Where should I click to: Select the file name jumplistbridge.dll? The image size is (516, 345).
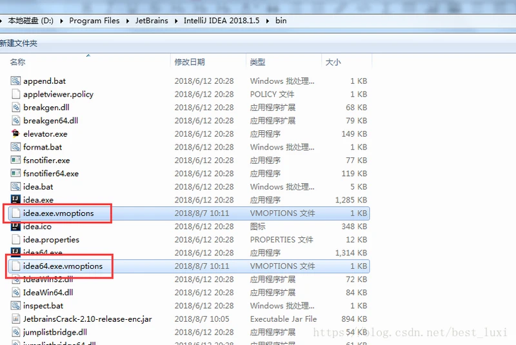55,332
